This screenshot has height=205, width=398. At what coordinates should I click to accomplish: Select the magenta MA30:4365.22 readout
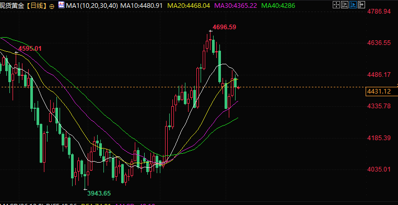click(x=236, y=5)
